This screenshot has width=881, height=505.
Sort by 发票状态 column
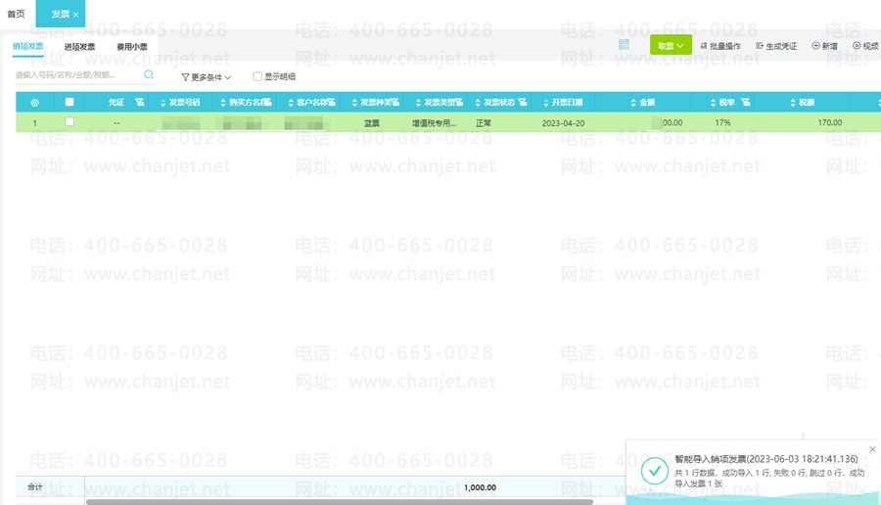pos(478,103)
